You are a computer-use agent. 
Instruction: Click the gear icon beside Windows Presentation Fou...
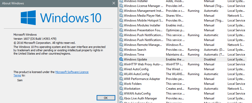(121, 30)
